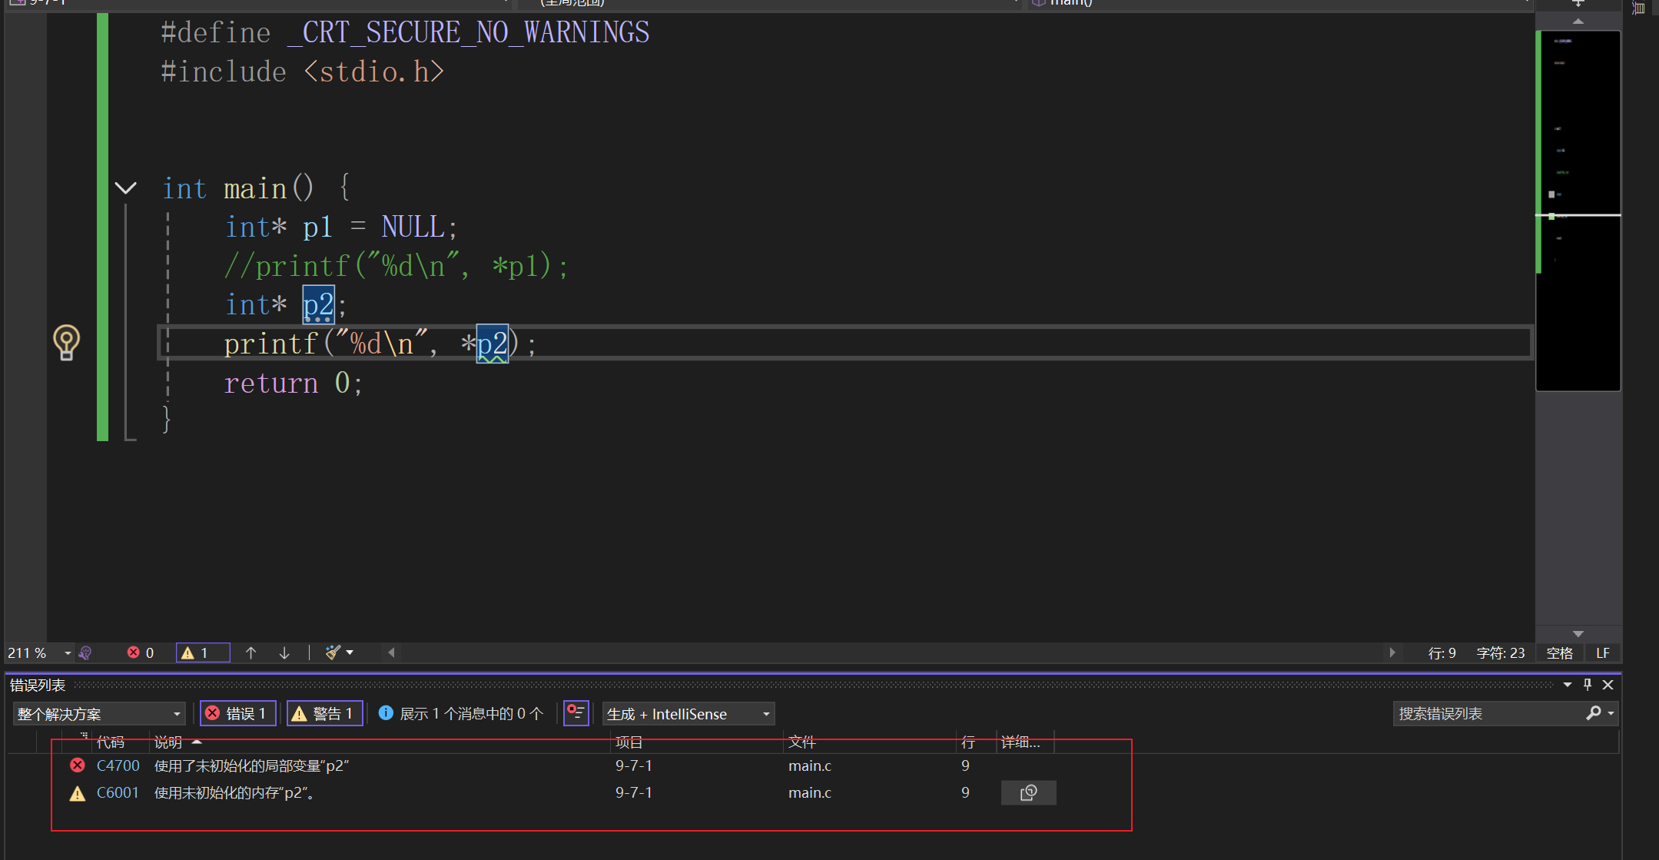This screenshot has width=1659, height=860.
Task: Click the IntelliSense health indicator icon
Action: coord(85,652)
